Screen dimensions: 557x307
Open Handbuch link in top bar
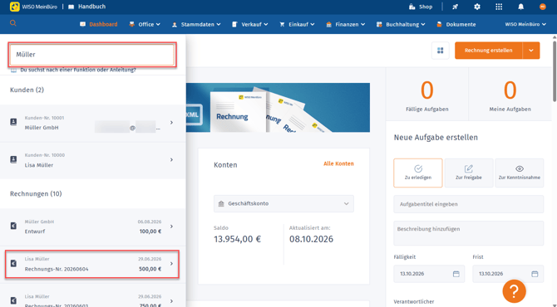coord(91,7)
